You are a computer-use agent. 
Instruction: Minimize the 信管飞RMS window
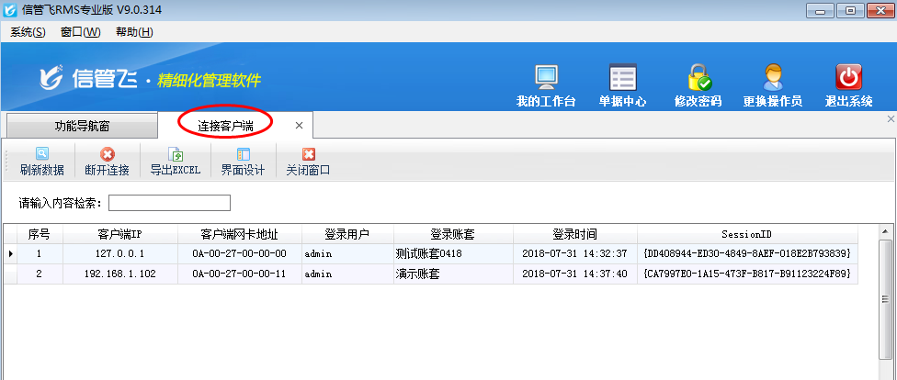[x=821, y=10]
